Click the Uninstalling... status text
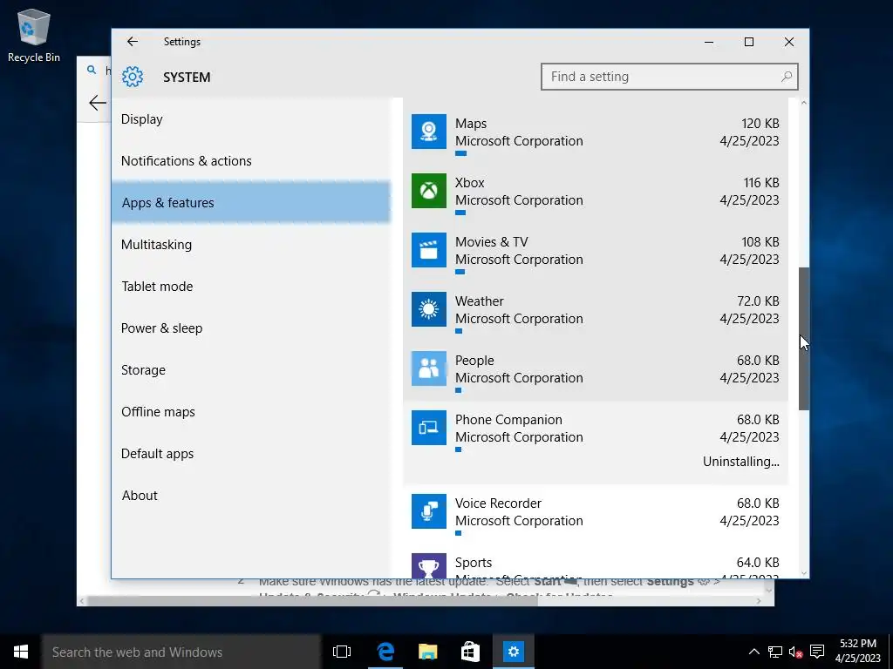The width and height of the screenshot is (893, 669). coord(741,462)
